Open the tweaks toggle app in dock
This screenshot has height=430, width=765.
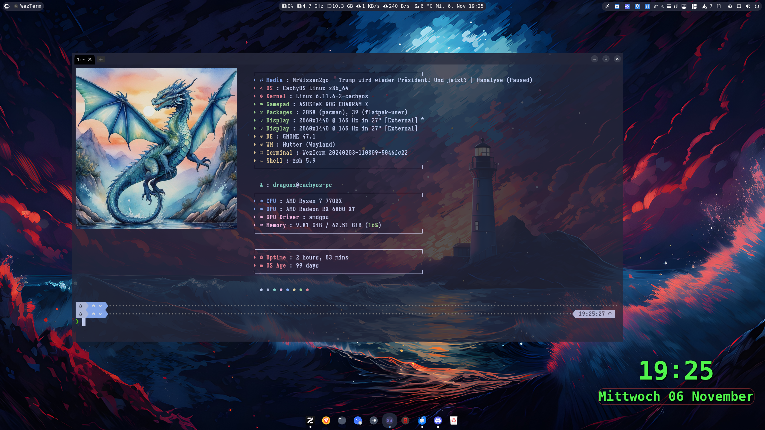click(373, 420)
